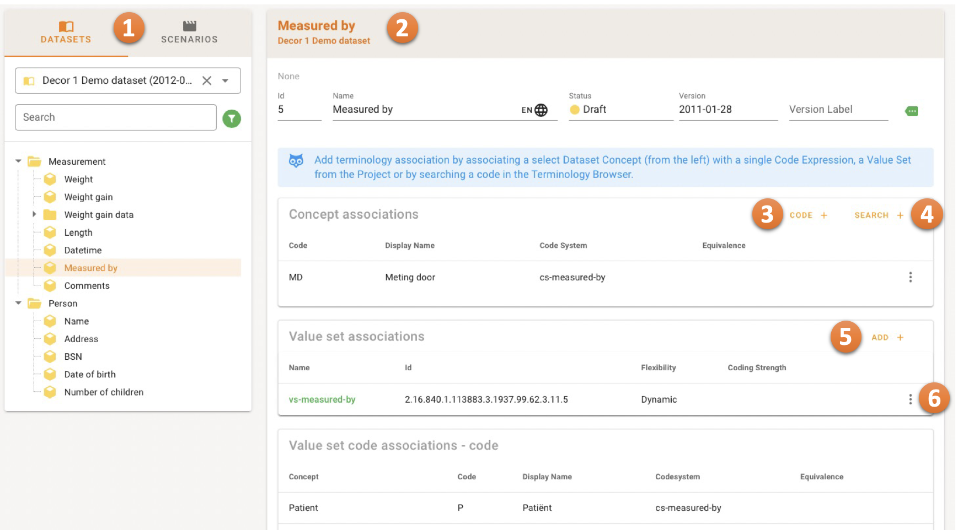Open three-dot menu for MD concept association
963x530 pixels.
[x=910, y=277]
